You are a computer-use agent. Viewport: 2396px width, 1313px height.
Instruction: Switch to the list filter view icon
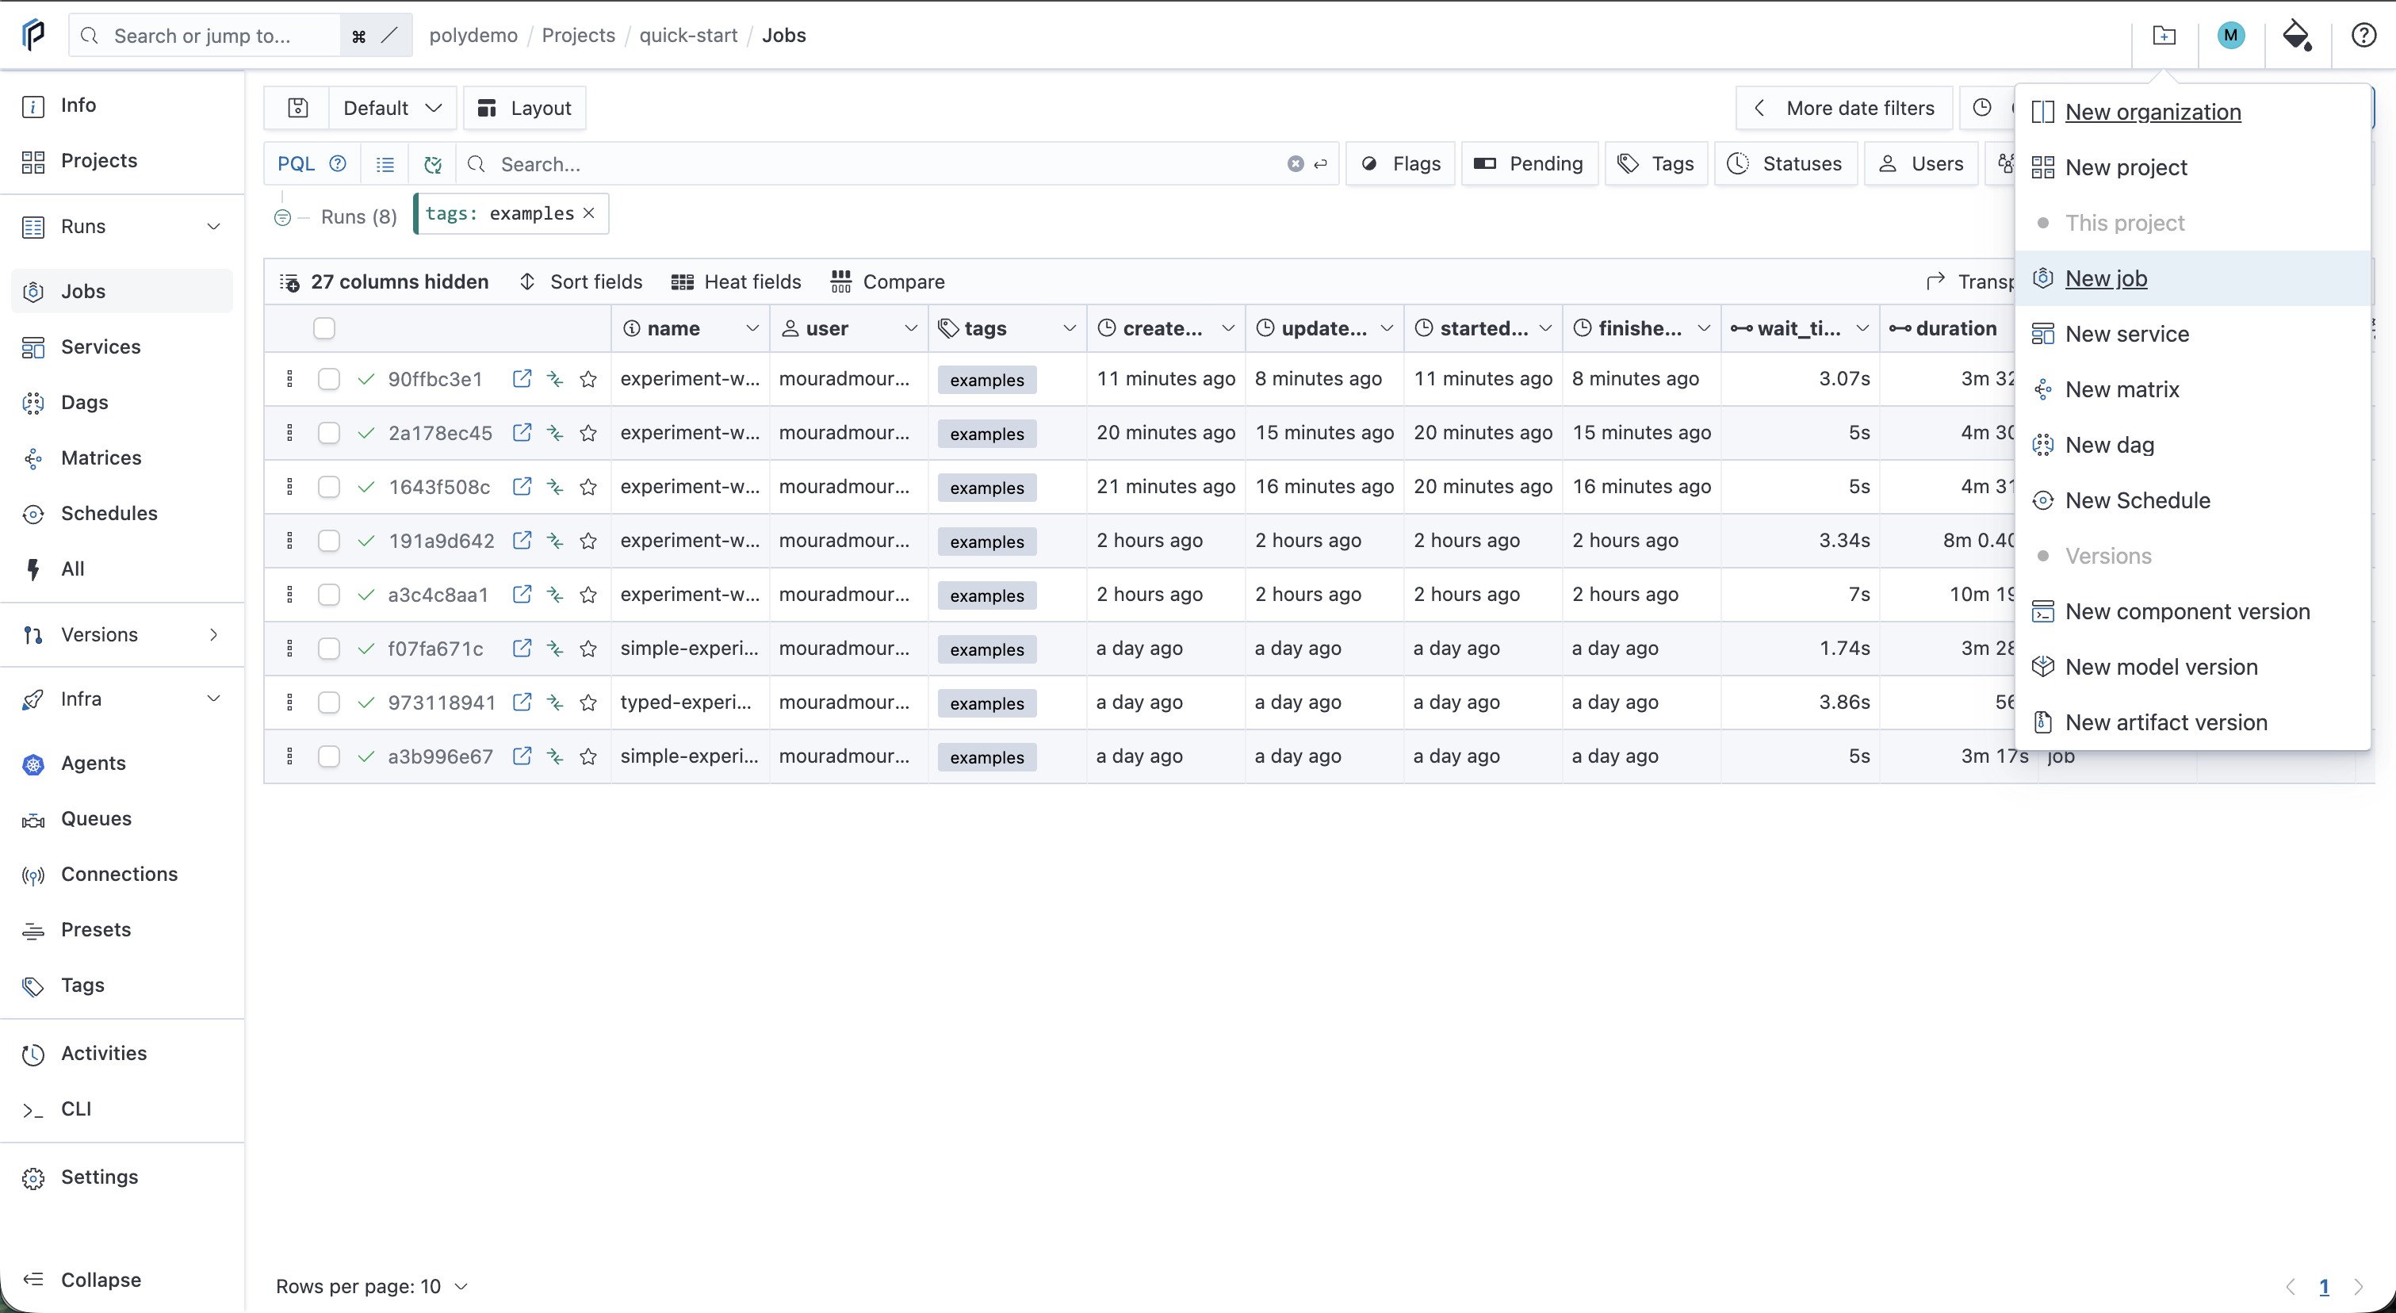click(x=385, y=165)
